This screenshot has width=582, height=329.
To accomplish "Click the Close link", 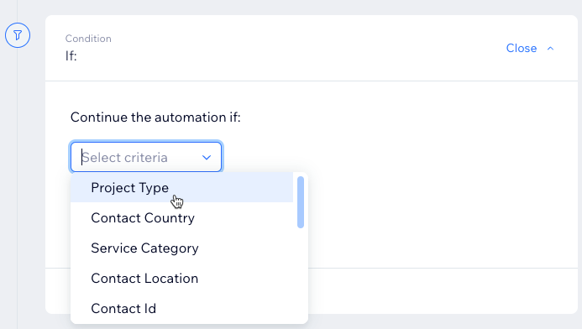I will (522, 48).
